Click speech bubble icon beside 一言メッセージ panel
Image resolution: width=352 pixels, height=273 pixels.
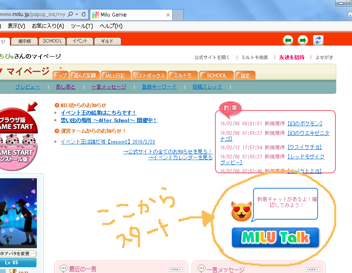click(x=201, y=268)
